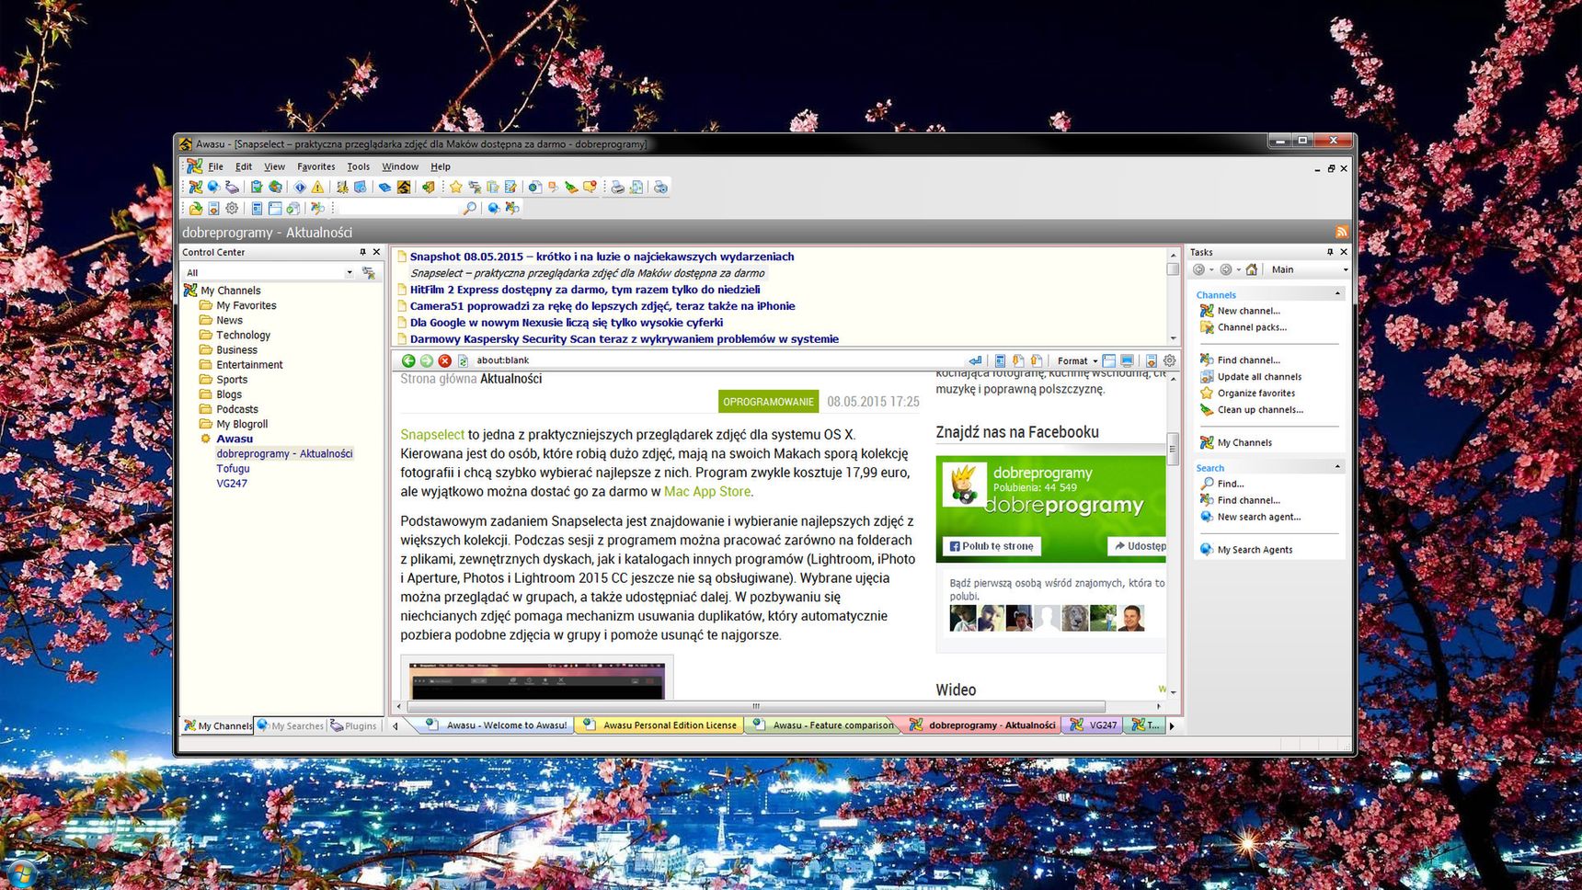Image resolution: width=1582 pixels, height=890 pixels.
Task: Select the Tofugu channel
Action: 233,468
